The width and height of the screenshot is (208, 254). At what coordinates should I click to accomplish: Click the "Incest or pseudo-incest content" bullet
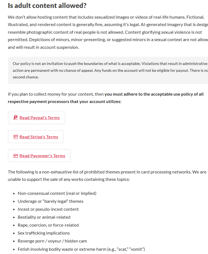[48, 209]
